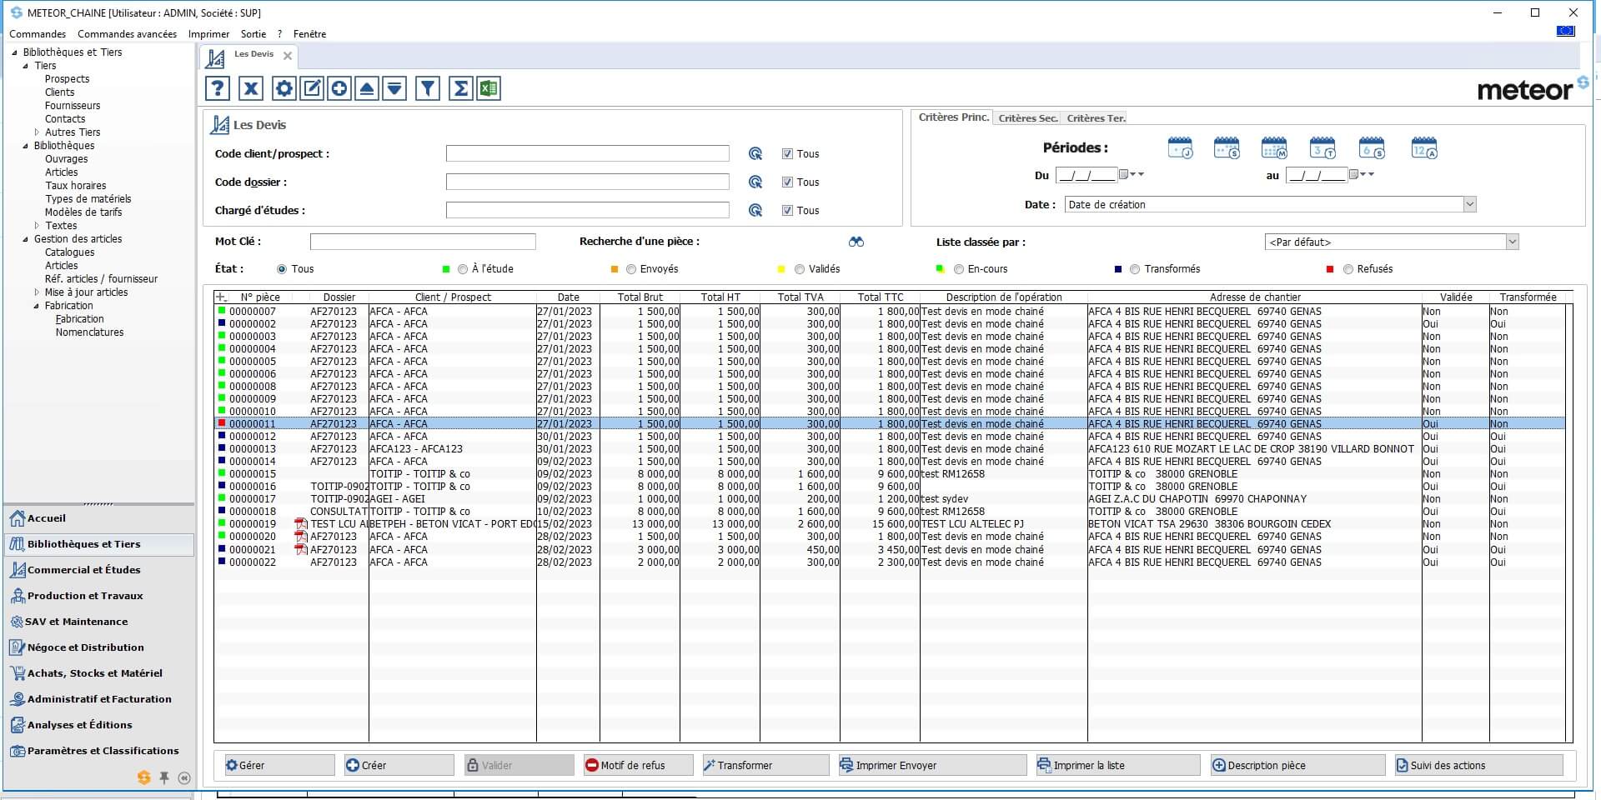Viewport: 1601px width, 800px height.
Task: Open the funnel filter toolbar icon
Action: click(x=428, y=88)
